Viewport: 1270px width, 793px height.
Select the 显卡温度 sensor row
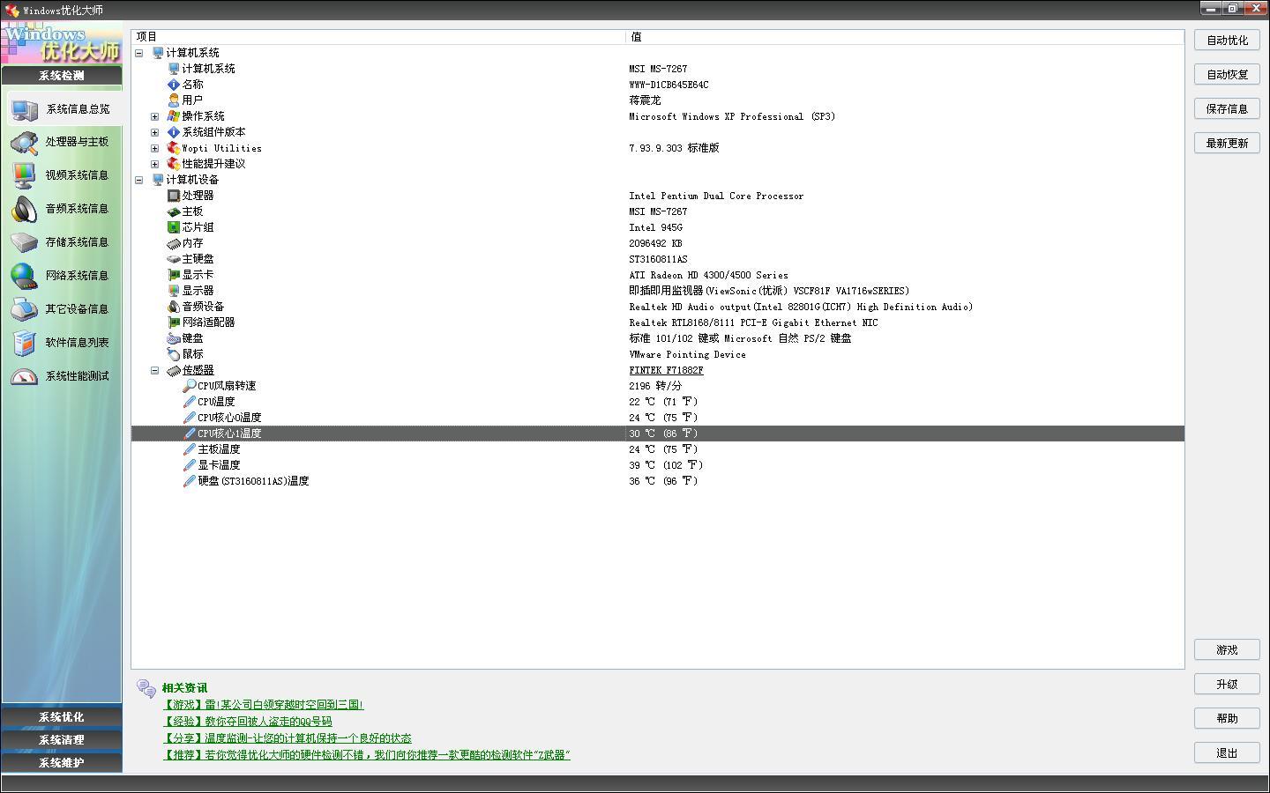[x=658, y=465]
